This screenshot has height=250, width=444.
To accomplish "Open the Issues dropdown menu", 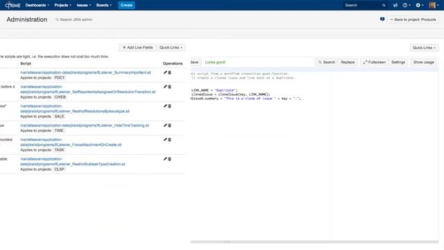I will tap(83, 5).
